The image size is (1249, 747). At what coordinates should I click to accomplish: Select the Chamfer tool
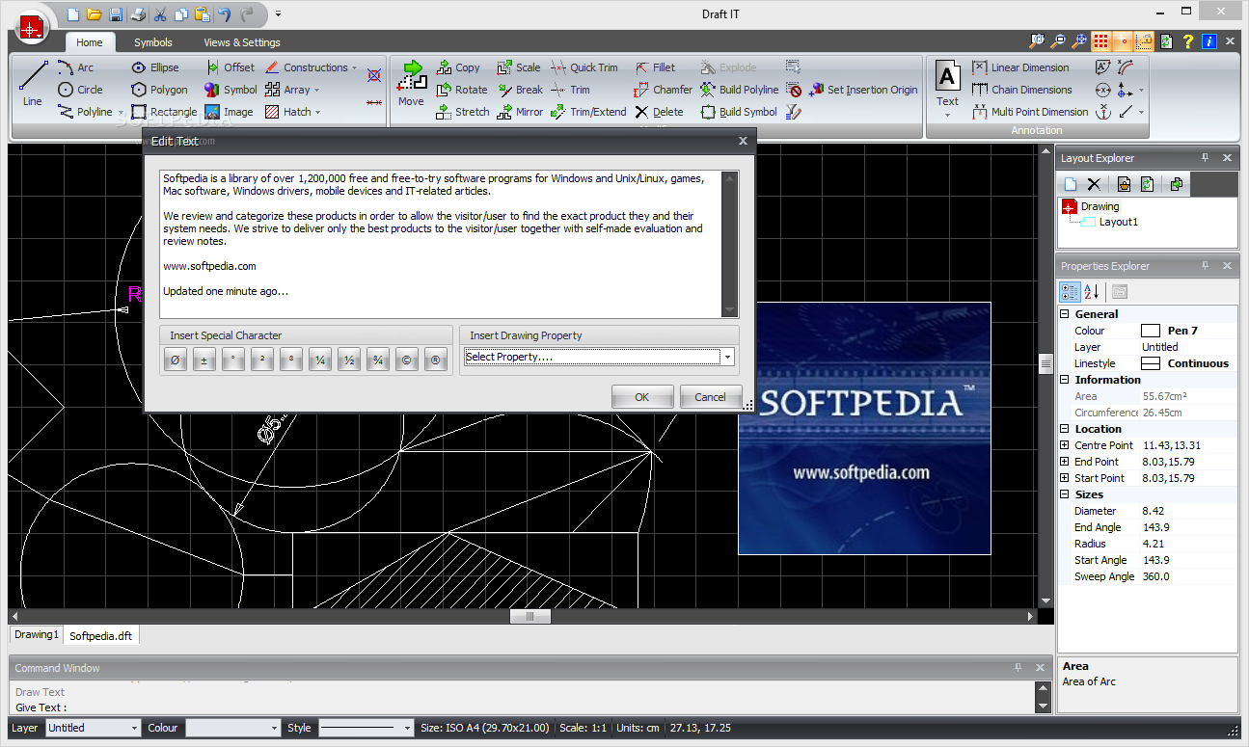pos(663,90)
